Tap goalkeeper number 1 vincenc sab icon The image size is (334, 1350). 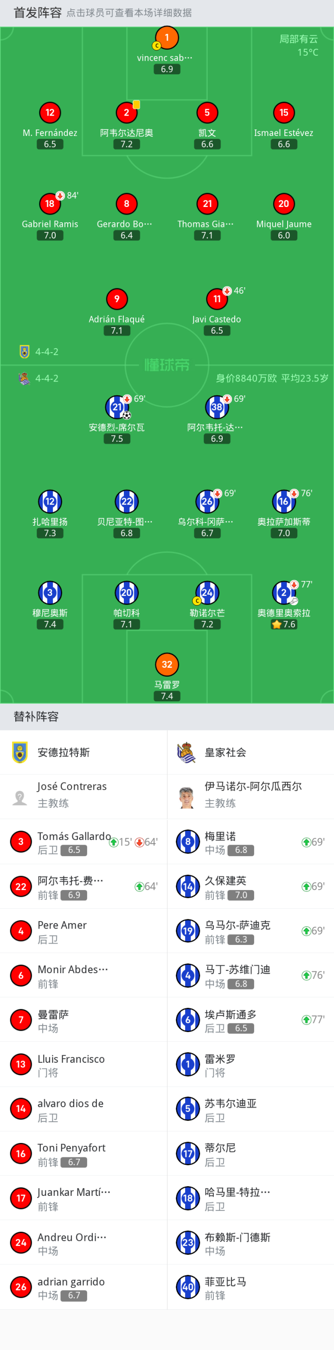[167, 38]
